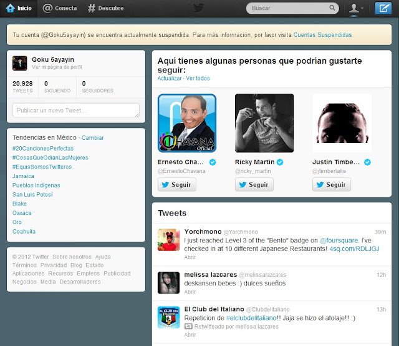The image size is (399, 346).
Task: Click the compose new tweet button
Action: [383, 8]
